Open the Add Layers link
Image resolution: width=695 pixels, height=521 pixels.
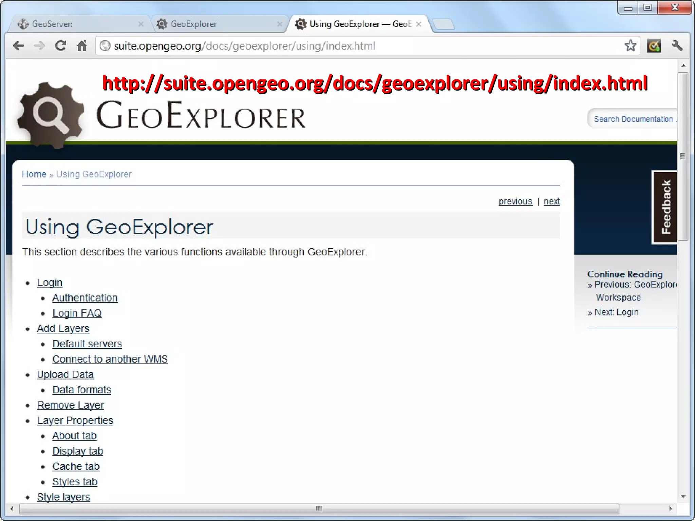[63, 328]
